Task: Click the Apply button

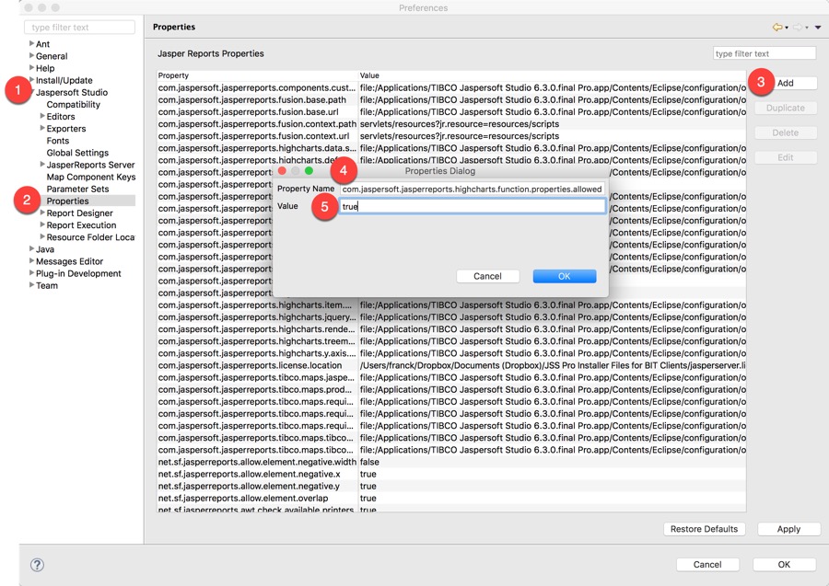Action: tap(788, 529)
